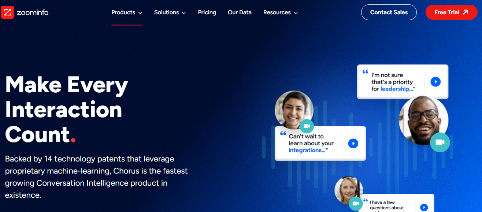Click the "Make Every Interaction Count" headline
This screenshot has height=212, width=482.
coord(67,109)
